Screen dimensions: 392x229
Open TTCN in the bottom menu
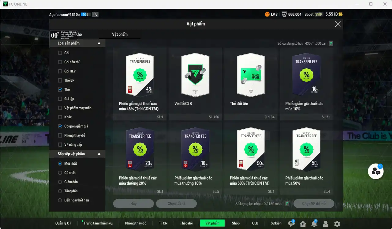click(x=163, y=223)
